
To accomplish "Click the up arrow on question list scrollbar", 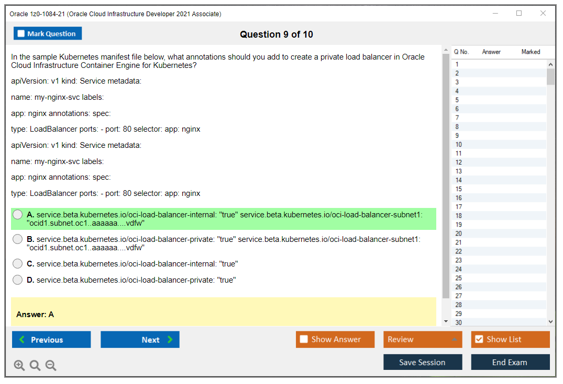I will click(x=550, y=64).
